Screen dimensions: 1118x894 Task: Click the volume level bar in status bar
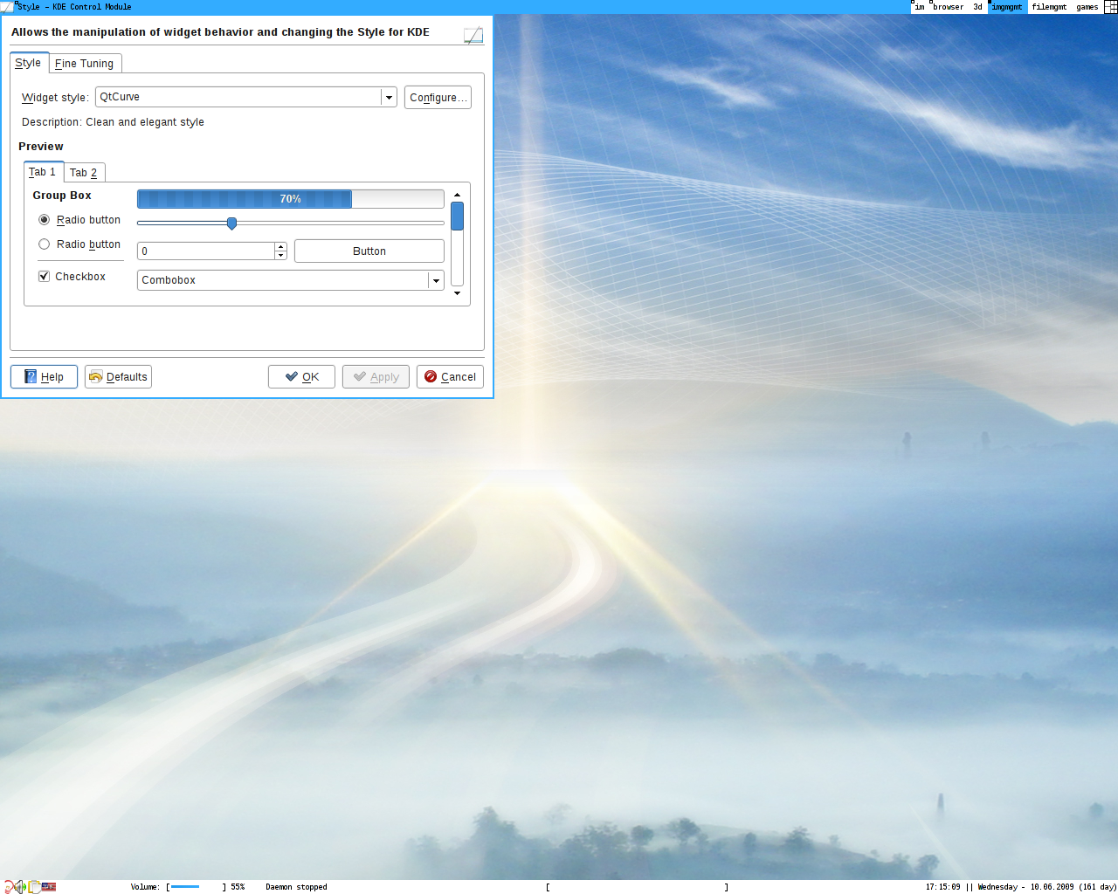tap(196, 887)
